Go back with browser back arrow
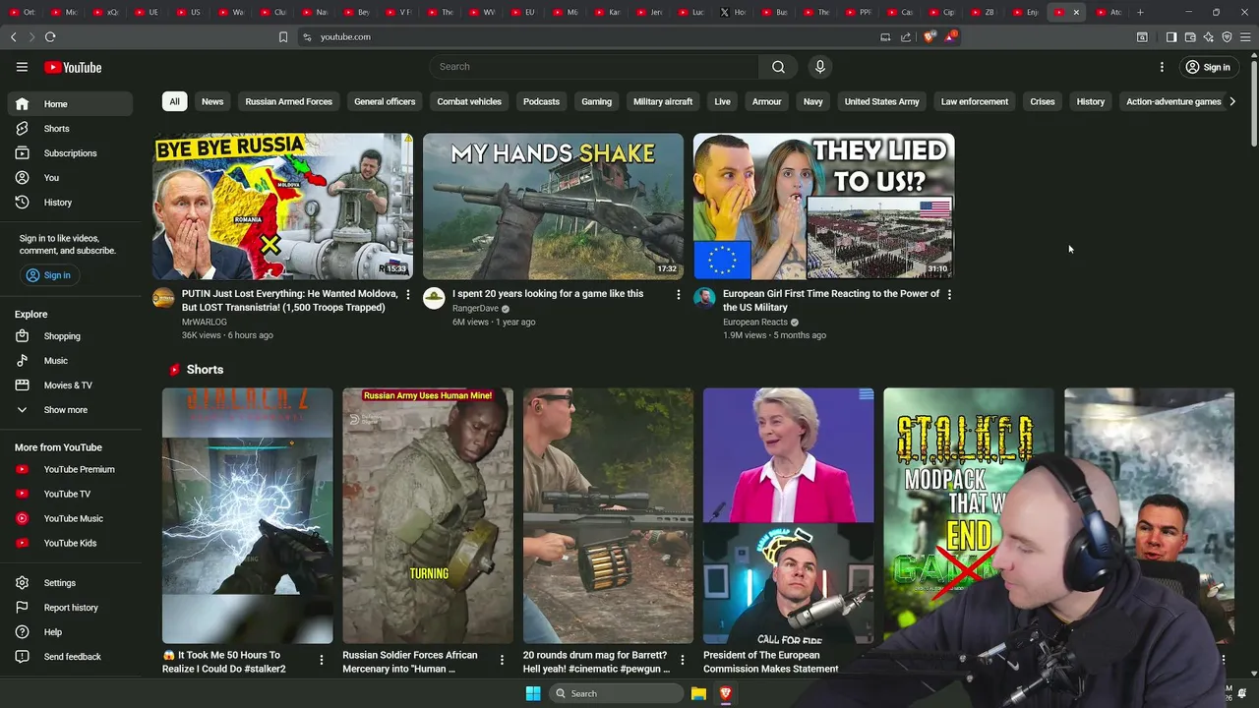This screenshot has width=1259, height=708. pyautogui.click(x=13, y=36)
